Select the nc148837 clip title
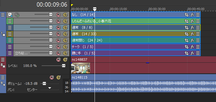Screen dimensions: 216x102 point(79,59)
